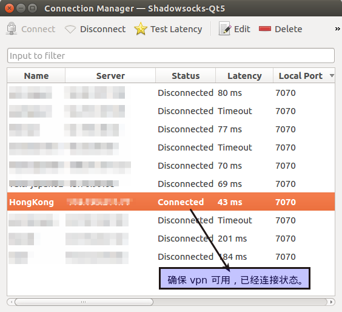Sort by the Status column header
The image size is (342, 312).
tap(186, 76)
